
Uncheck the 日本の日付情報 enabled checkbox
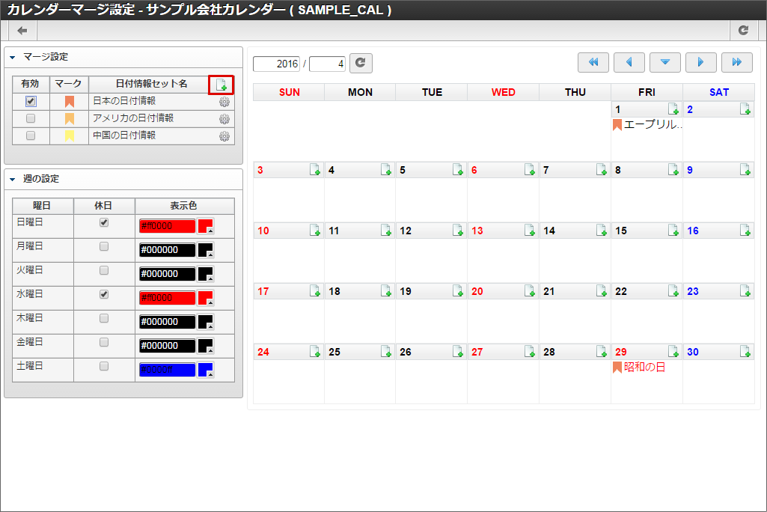[31, 101]
